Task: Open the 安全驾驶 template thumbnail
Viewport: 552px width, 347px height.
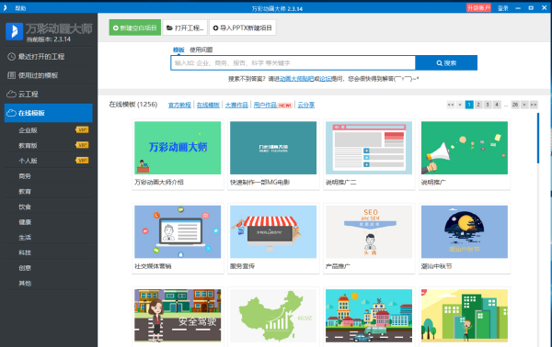Action: pyautogui.click(x=178, y=316)
